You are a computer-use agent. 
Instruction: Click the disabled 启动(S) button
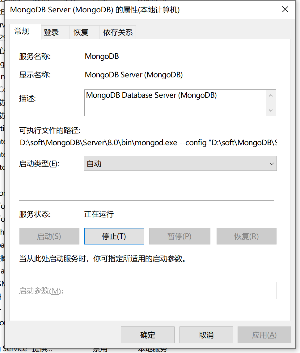49,236
